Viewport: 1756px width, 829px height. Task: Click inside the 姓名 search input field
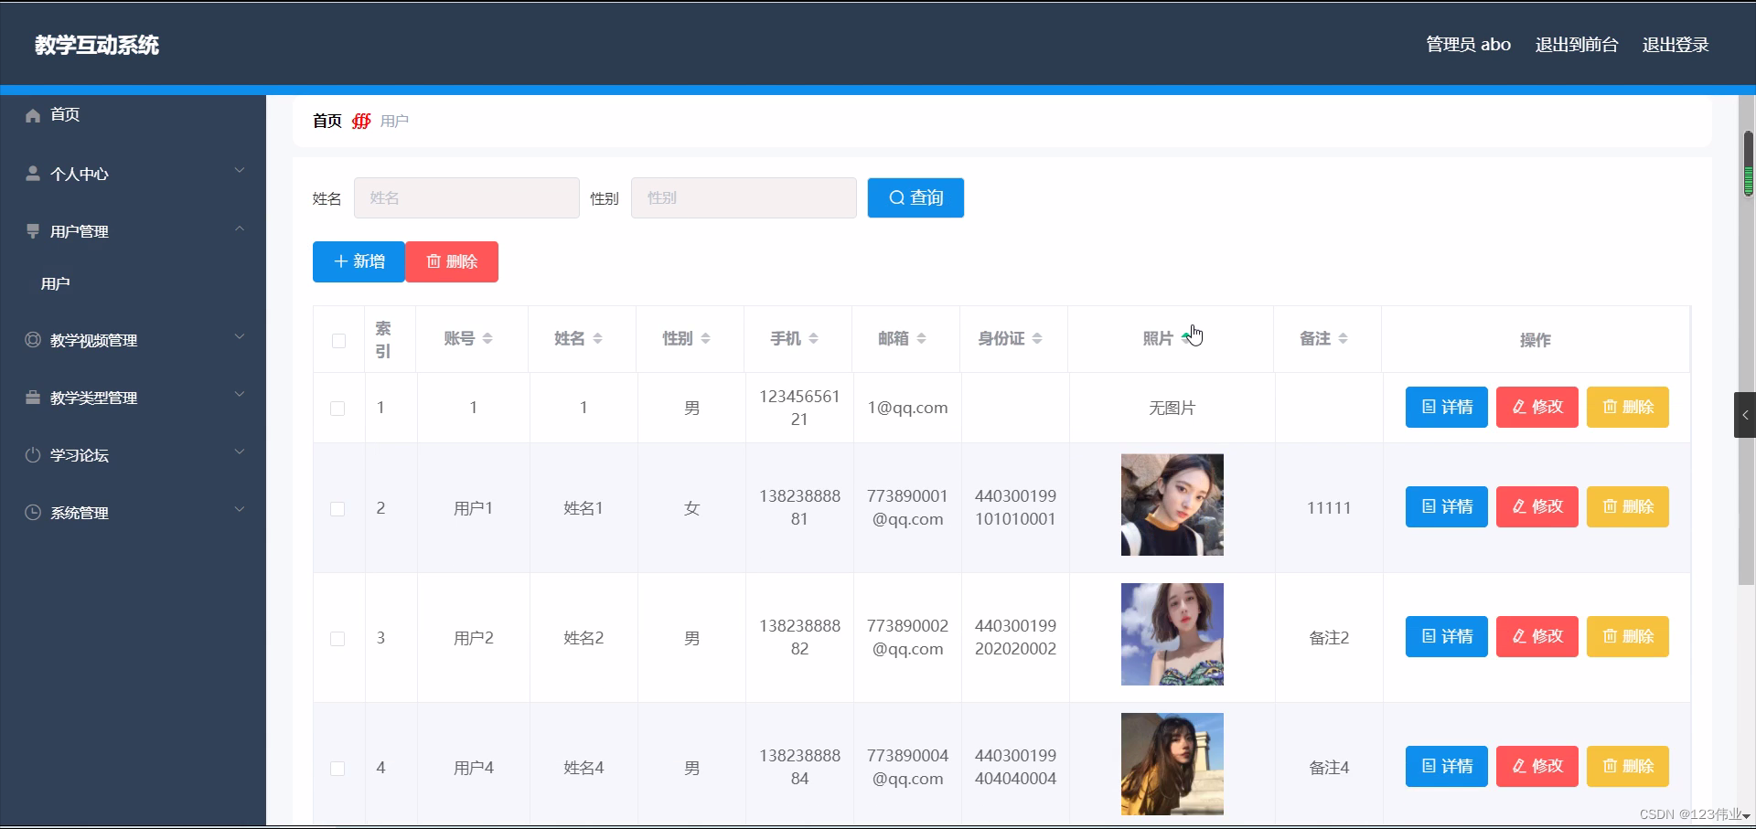click(466, 197)
